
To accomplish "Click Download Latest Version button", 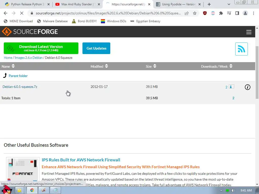I will [x=41, y=48].
